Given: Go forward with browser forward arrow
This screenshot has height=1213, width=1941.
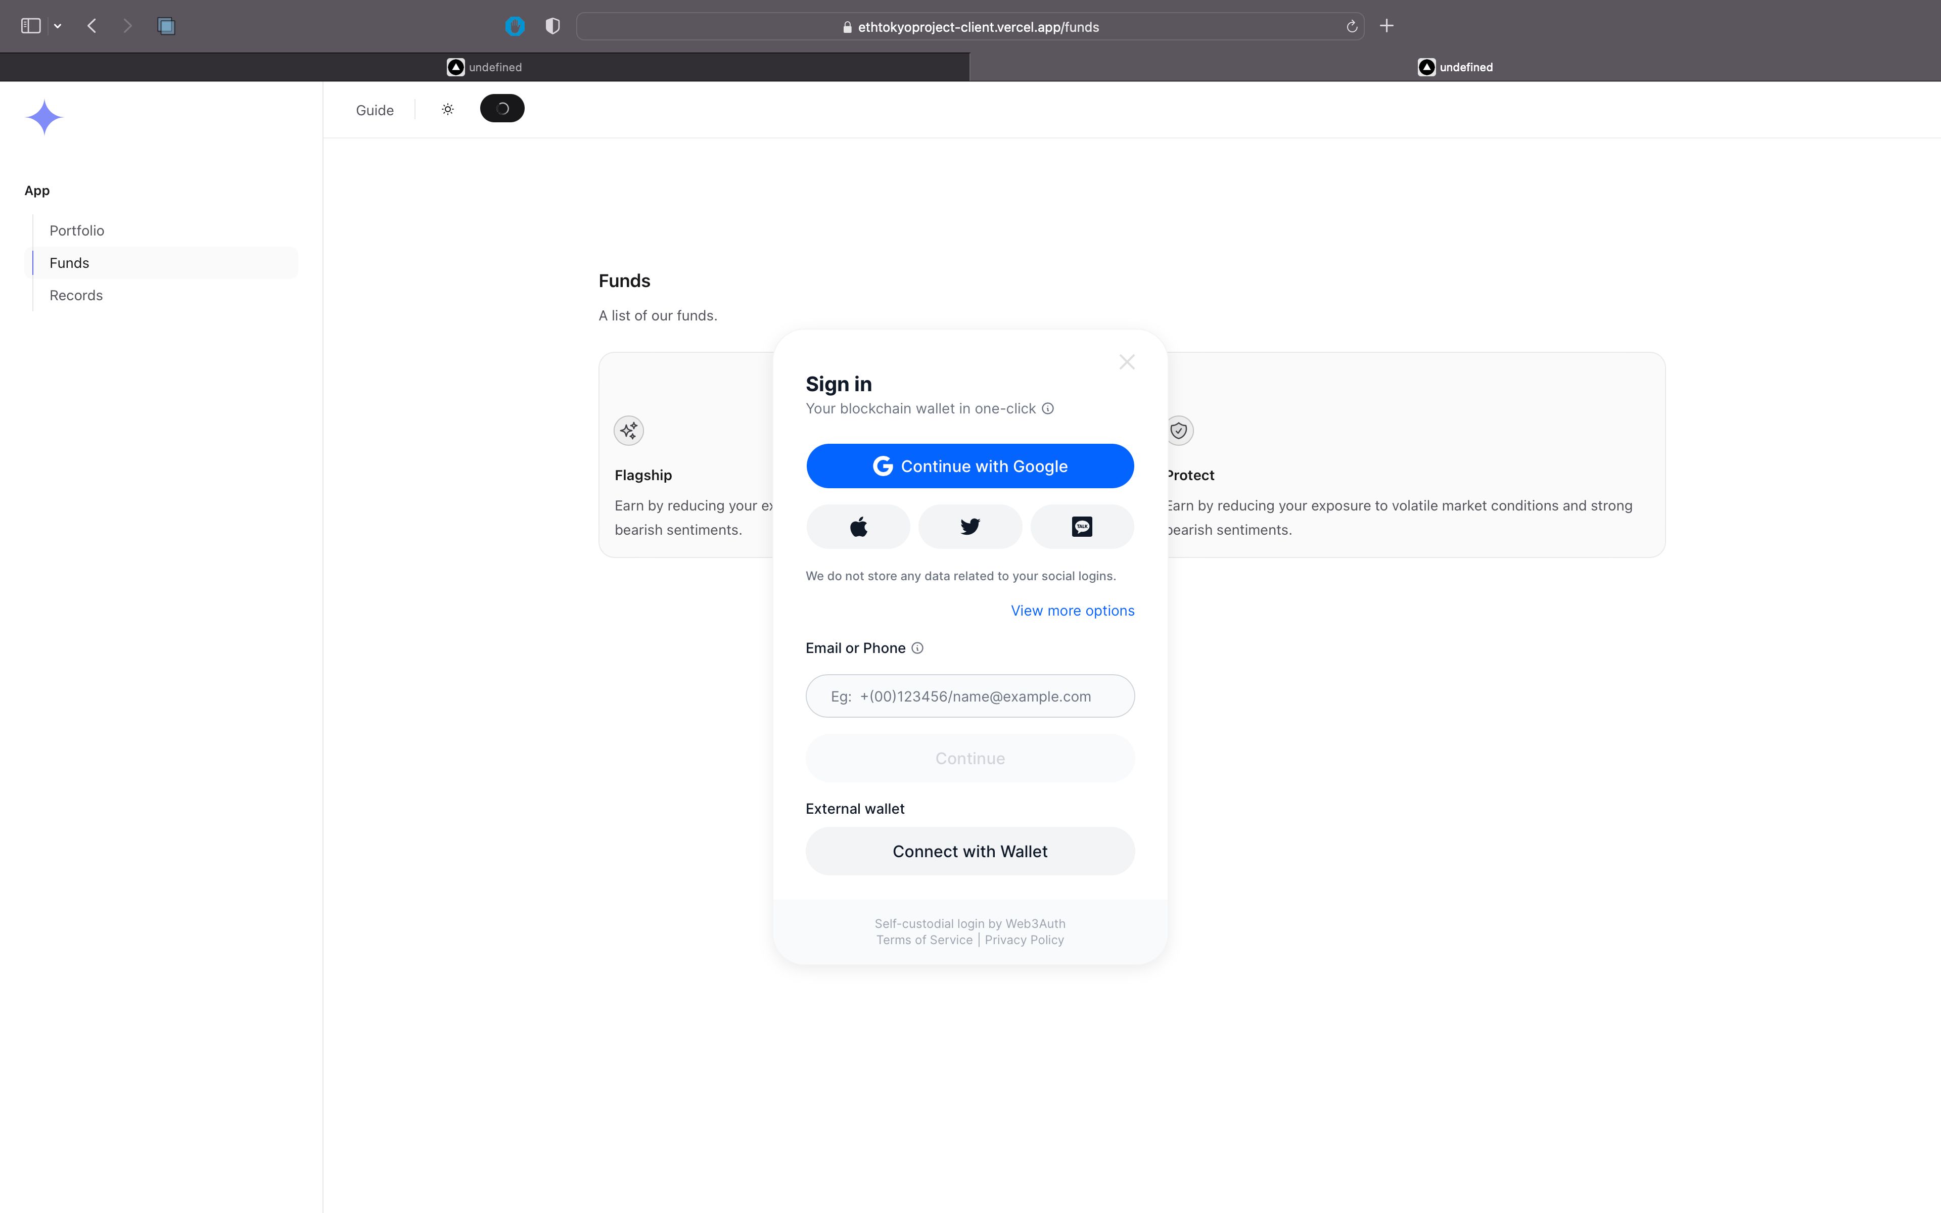Looking at the screenshot, I should [x=127, y=26].
